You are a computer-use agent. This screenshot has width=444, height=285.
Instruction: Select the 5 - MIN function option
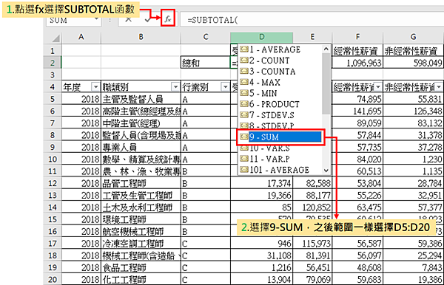280,94
